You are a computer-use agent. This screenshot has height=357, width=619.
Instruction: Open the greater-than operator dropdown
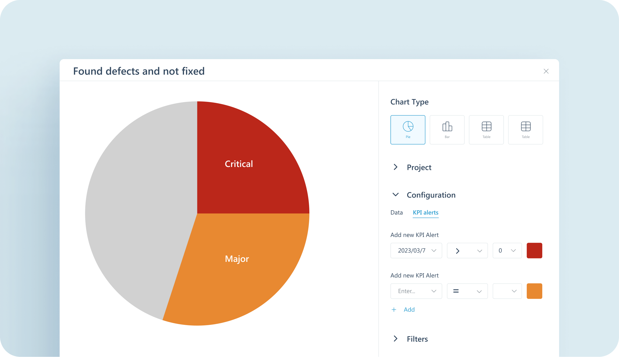(x=467, y=250)
